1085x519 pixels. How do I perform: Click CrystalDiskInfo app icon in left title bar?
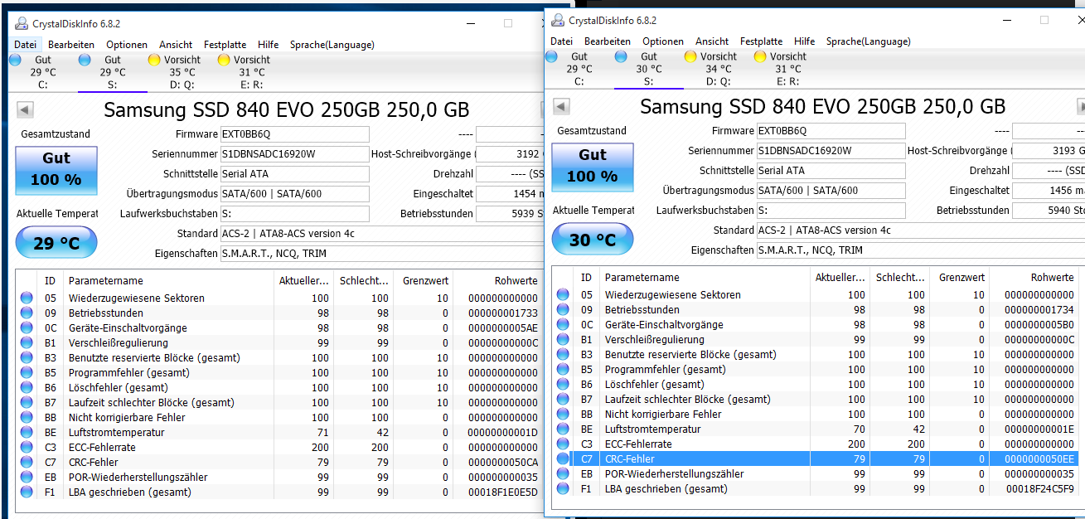click(22, 23)
